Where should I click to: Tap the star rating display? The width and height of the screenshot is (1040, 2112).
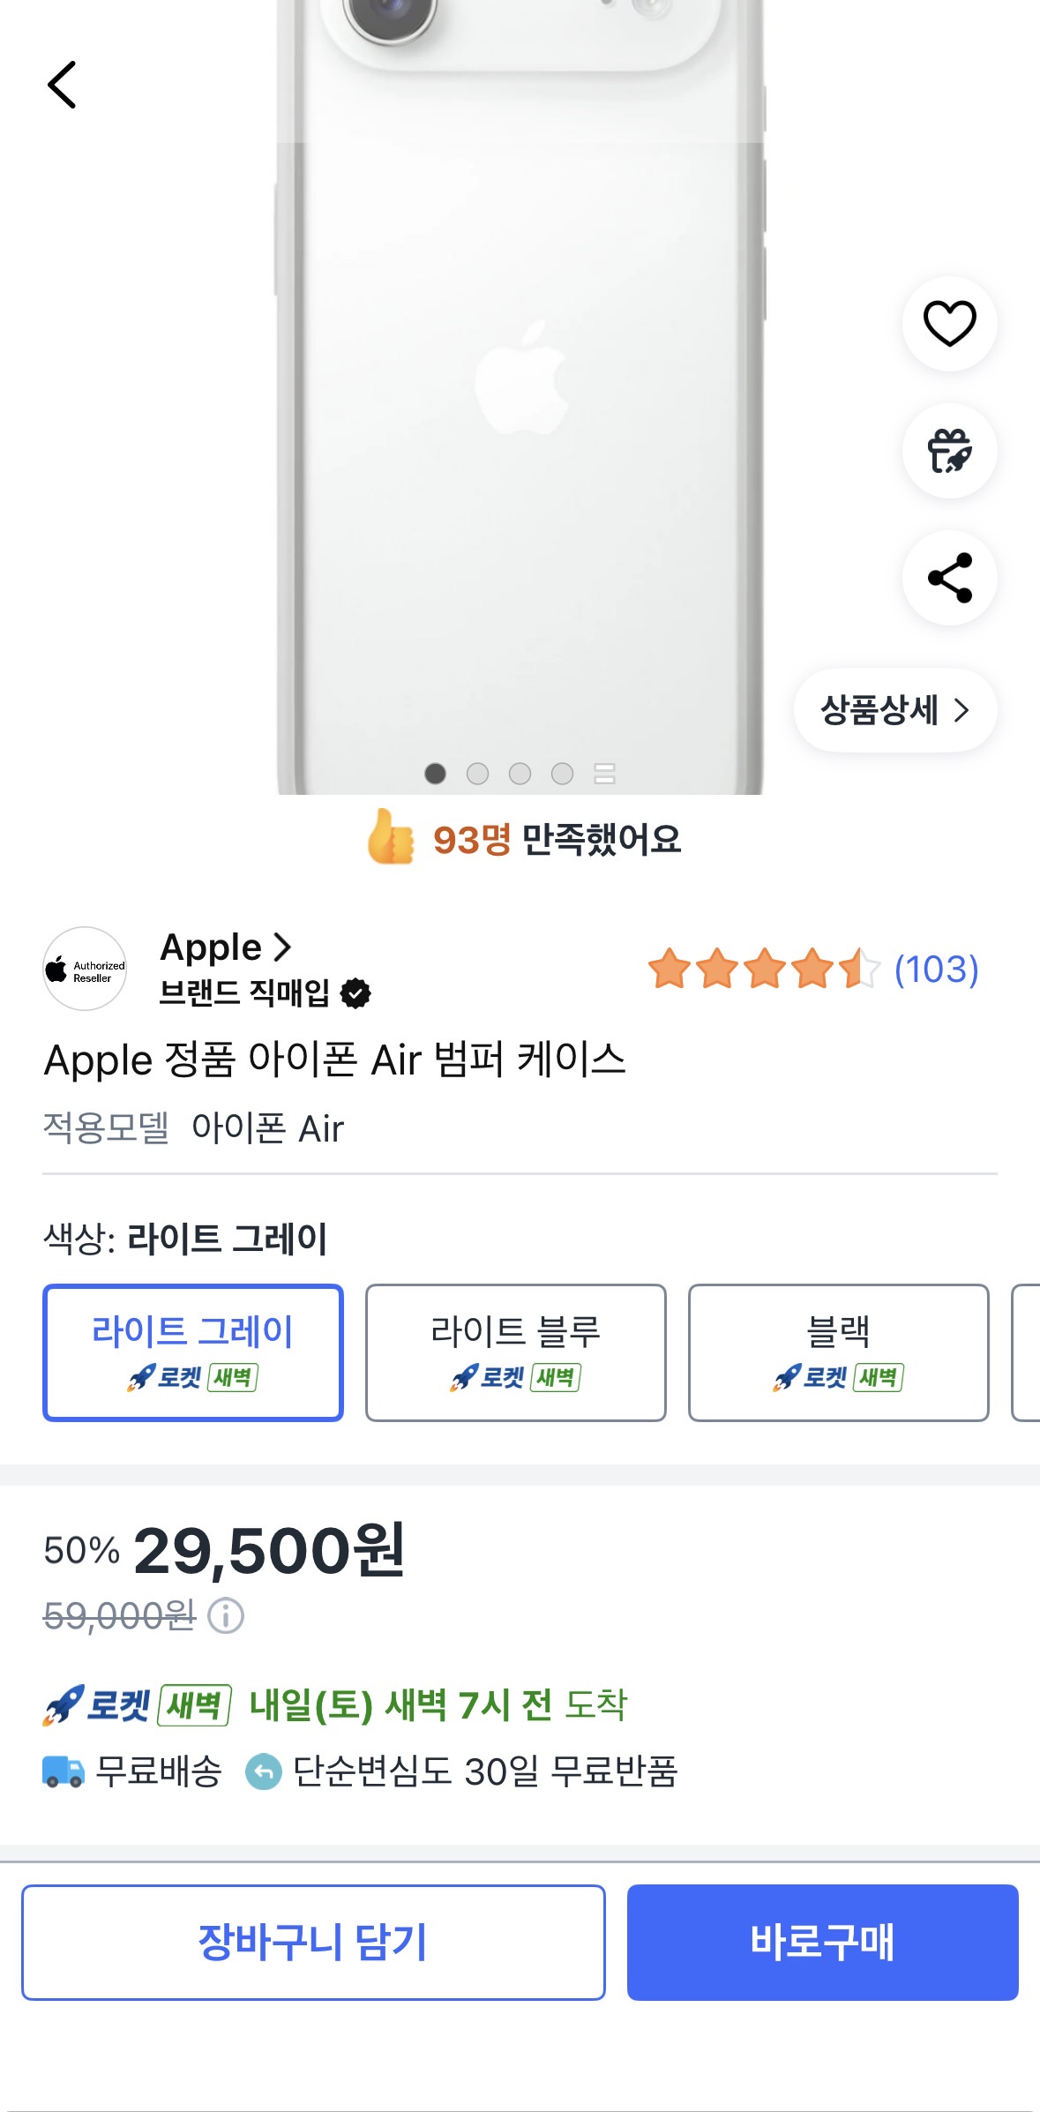[764, 969]
